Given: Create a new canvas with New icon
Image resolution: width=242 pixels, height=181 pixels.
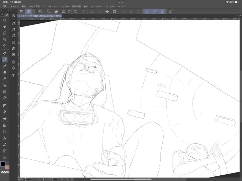Looking at the screenshot, I should pos(49,11).
